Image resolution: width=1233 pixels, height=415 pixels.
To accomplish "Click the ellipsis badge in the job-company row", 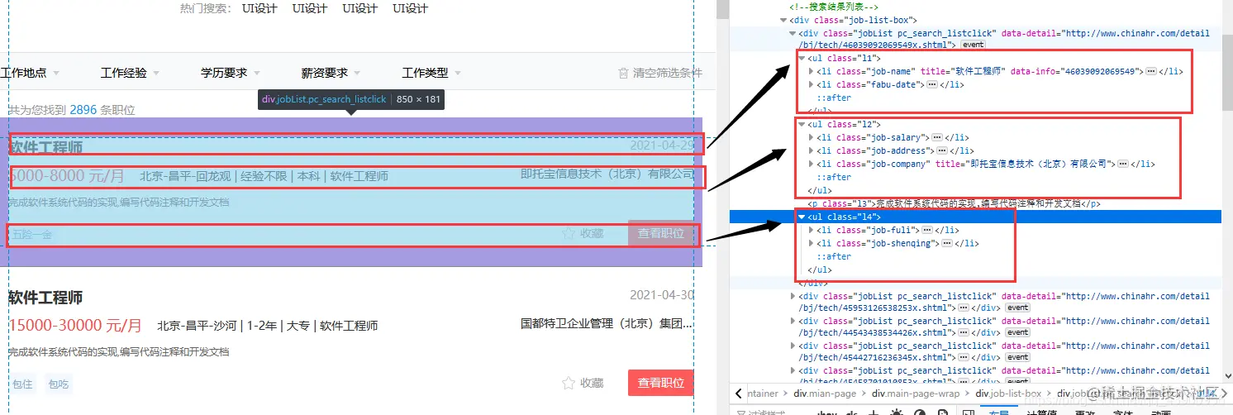I will pos(1123,164).
